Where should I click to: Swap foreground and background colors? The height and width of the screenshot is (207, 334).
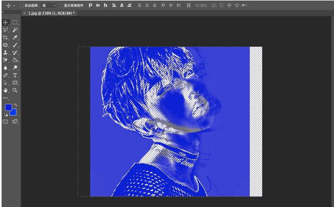click(15, 105)
